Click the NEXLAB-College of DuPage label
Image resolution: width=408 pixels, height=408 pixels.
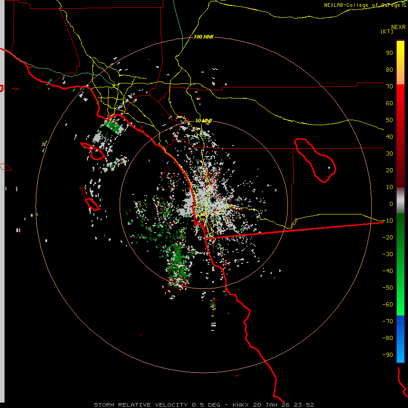(364, 5)
